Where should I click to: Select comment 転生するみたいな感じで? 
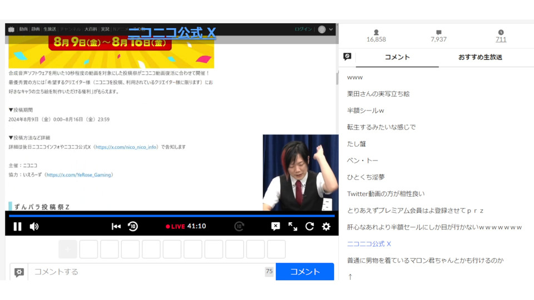click(381, 127)
